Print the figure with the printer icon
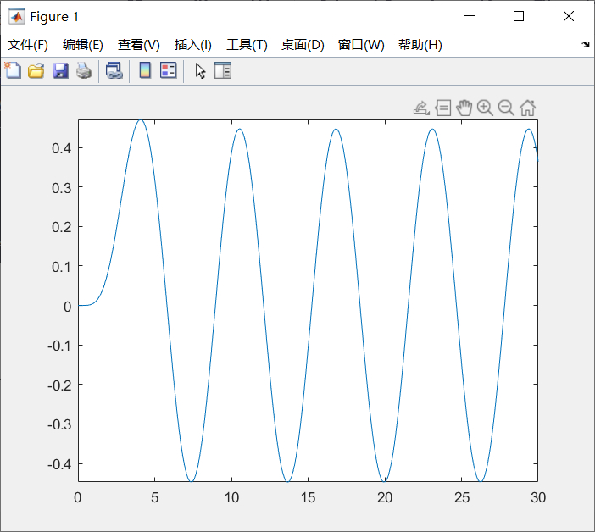This screenshot has width=595, height=532. click(x=84, y=71)
